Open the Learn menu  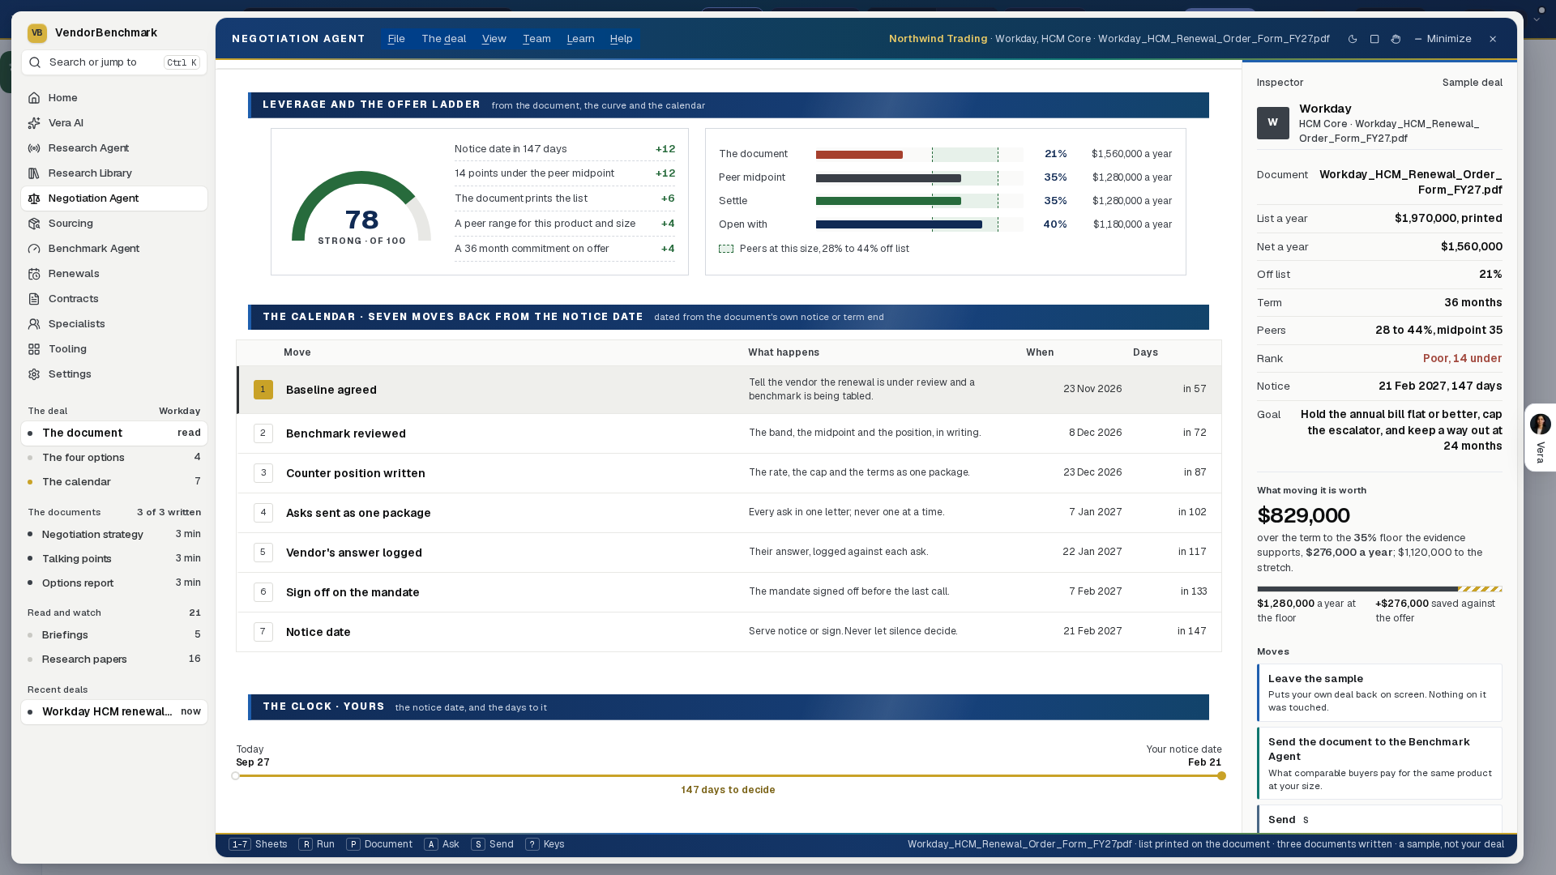(580, 39)
